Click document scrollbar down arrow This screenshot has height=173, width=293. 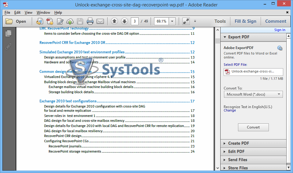pyautogui.click(x=218, y=168)
